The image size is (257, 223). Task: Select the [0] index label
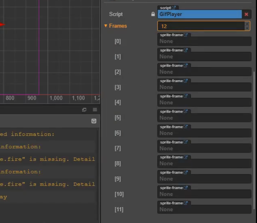click(118, 41)
